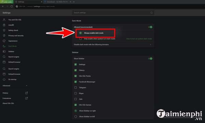Open On startup settings

[12, 80]
